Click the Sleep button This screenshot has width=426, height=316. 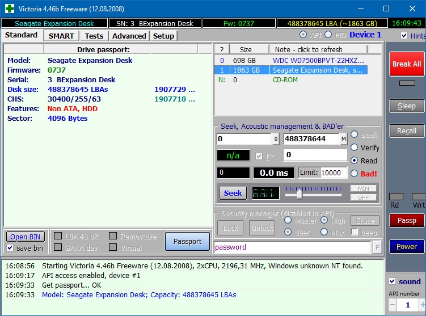407,106
